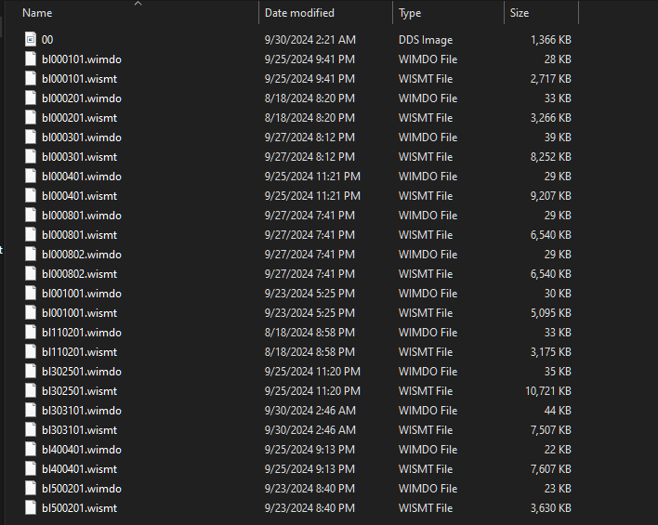
Task: Click the file icon of bl000301.wimdo
Action: click(31, 138)
